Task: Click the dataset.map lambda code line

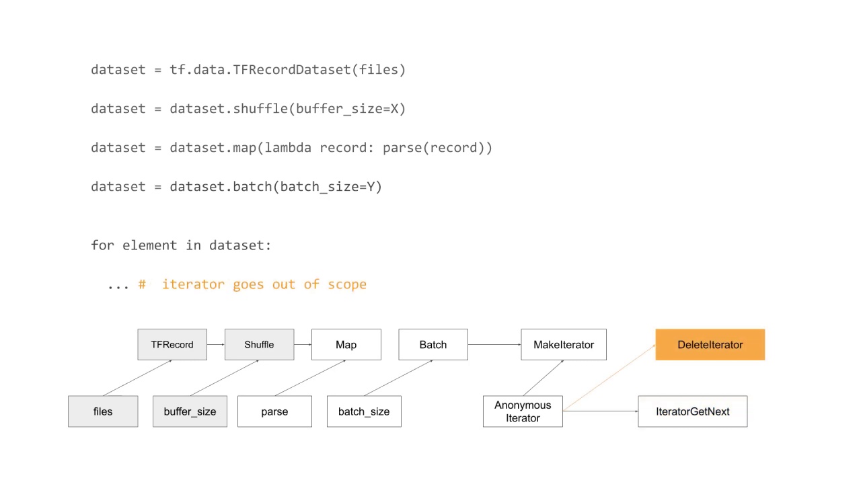Action: click(x=292, y=148)
